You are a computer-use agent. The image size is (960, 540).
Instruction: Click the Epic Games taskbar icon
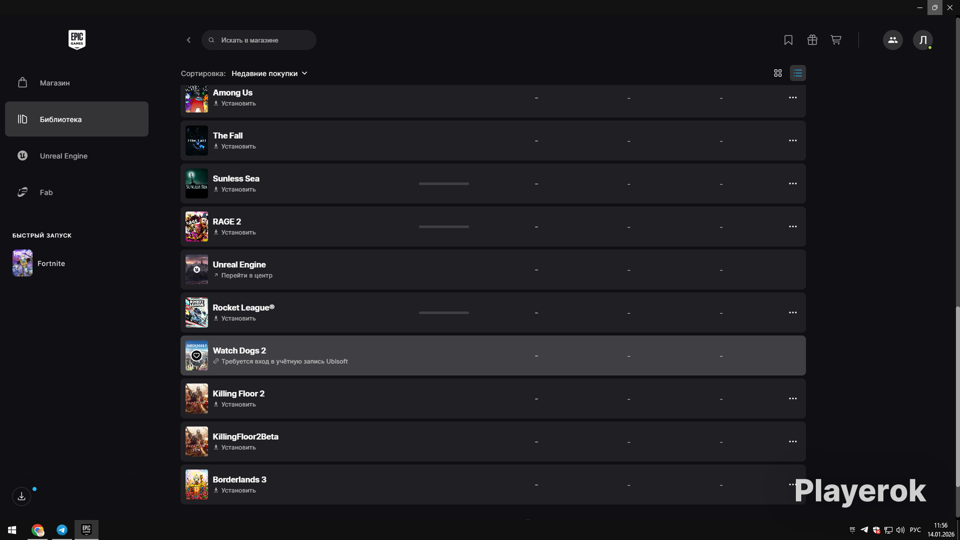tap(86, 530)
